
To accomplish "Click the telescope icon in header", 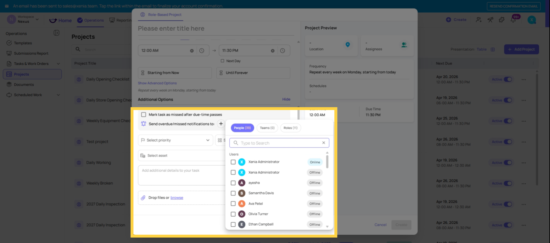I will point(490,20).
